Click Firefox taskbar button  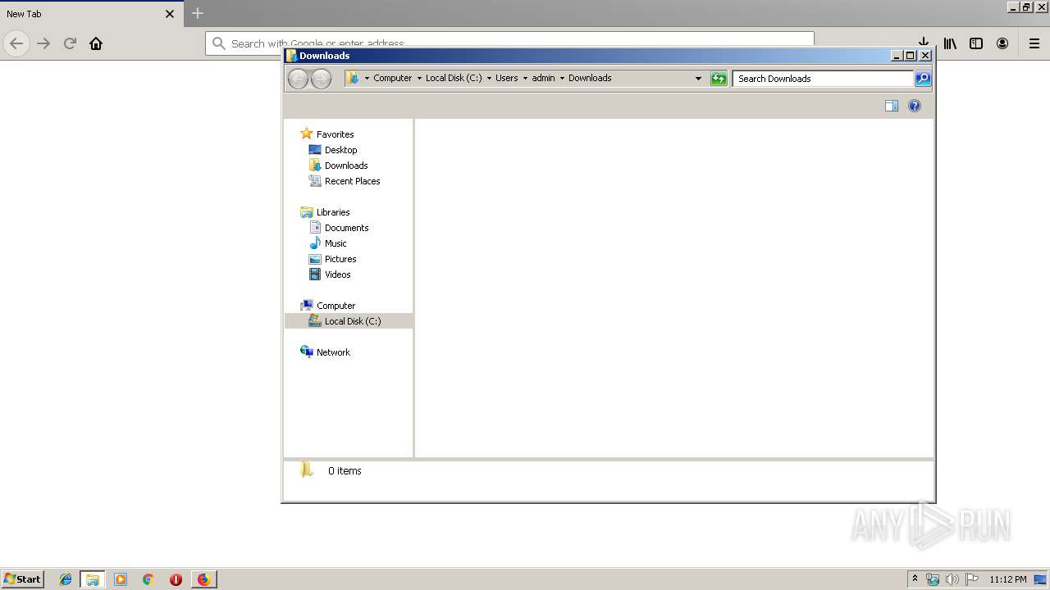(x=203, y=579)
